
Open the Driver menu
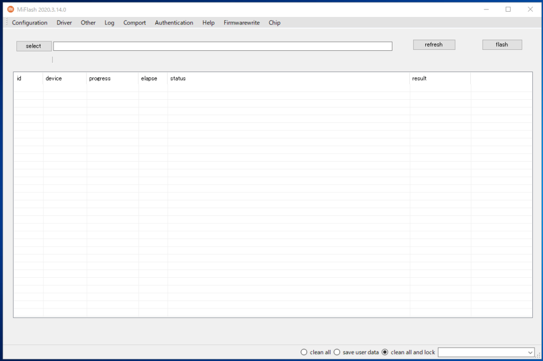click(x=64, y=22)
